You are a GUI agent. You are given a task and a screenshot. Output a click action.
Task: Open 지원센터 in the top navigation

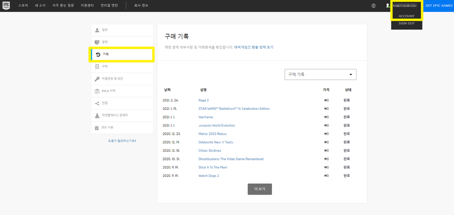(x=87, y=6)
